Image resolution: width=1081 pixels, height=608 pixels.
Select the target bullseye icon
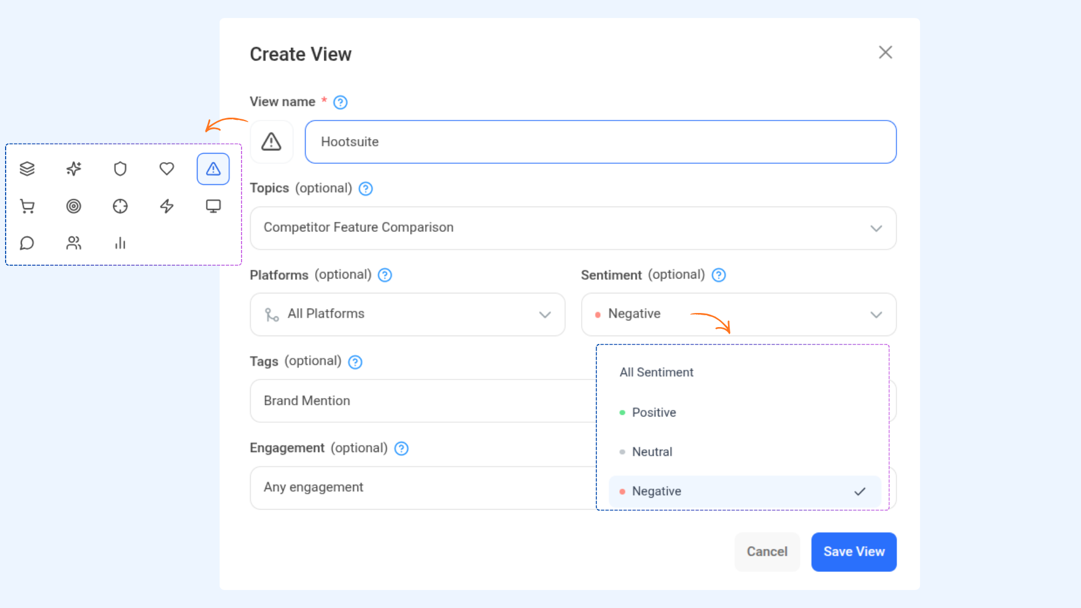tap(74, 206)
